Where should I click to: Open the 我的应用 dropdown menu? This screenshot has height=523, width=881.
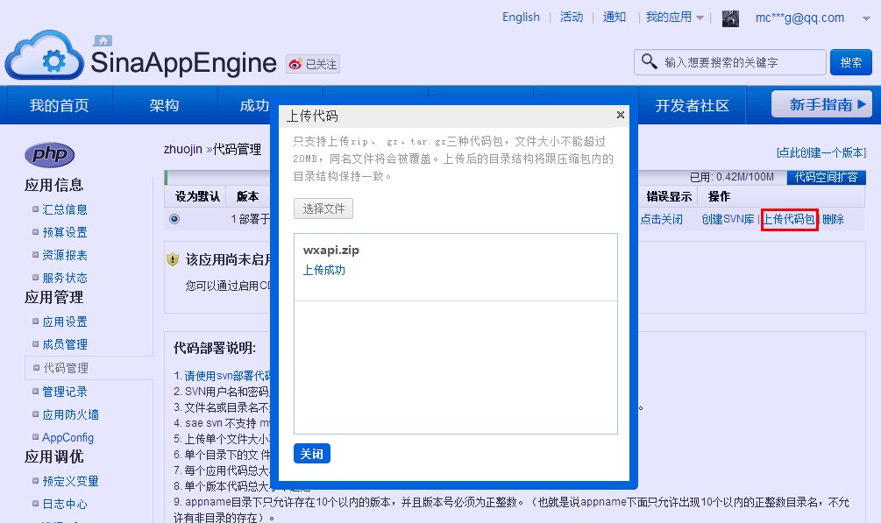pyautogui.click(x=674, y=18)
